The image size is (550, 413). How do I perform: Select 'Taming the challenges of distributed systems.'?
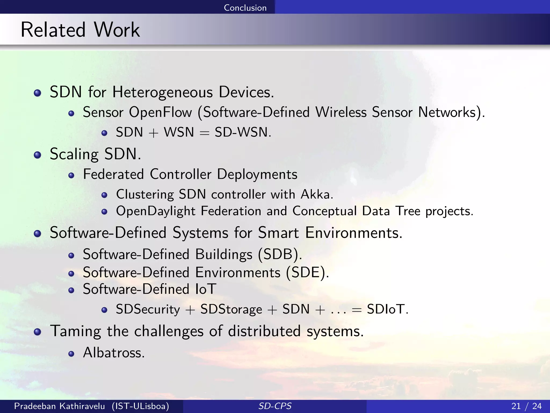point(207,331)
